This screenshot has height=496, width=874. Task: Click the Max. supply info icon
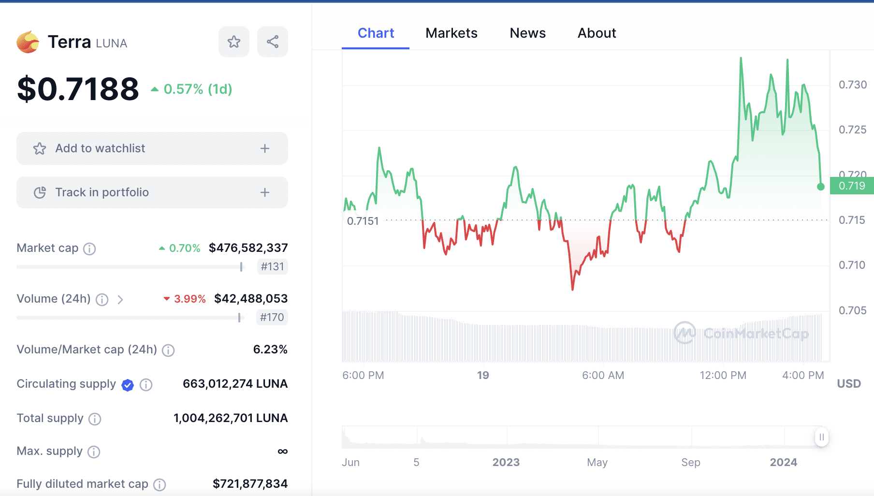[x=94, y=452]
